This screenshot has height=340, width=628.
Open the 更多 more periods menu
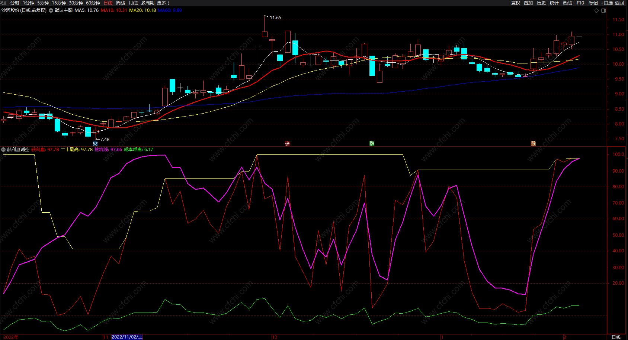click(163, 3)
